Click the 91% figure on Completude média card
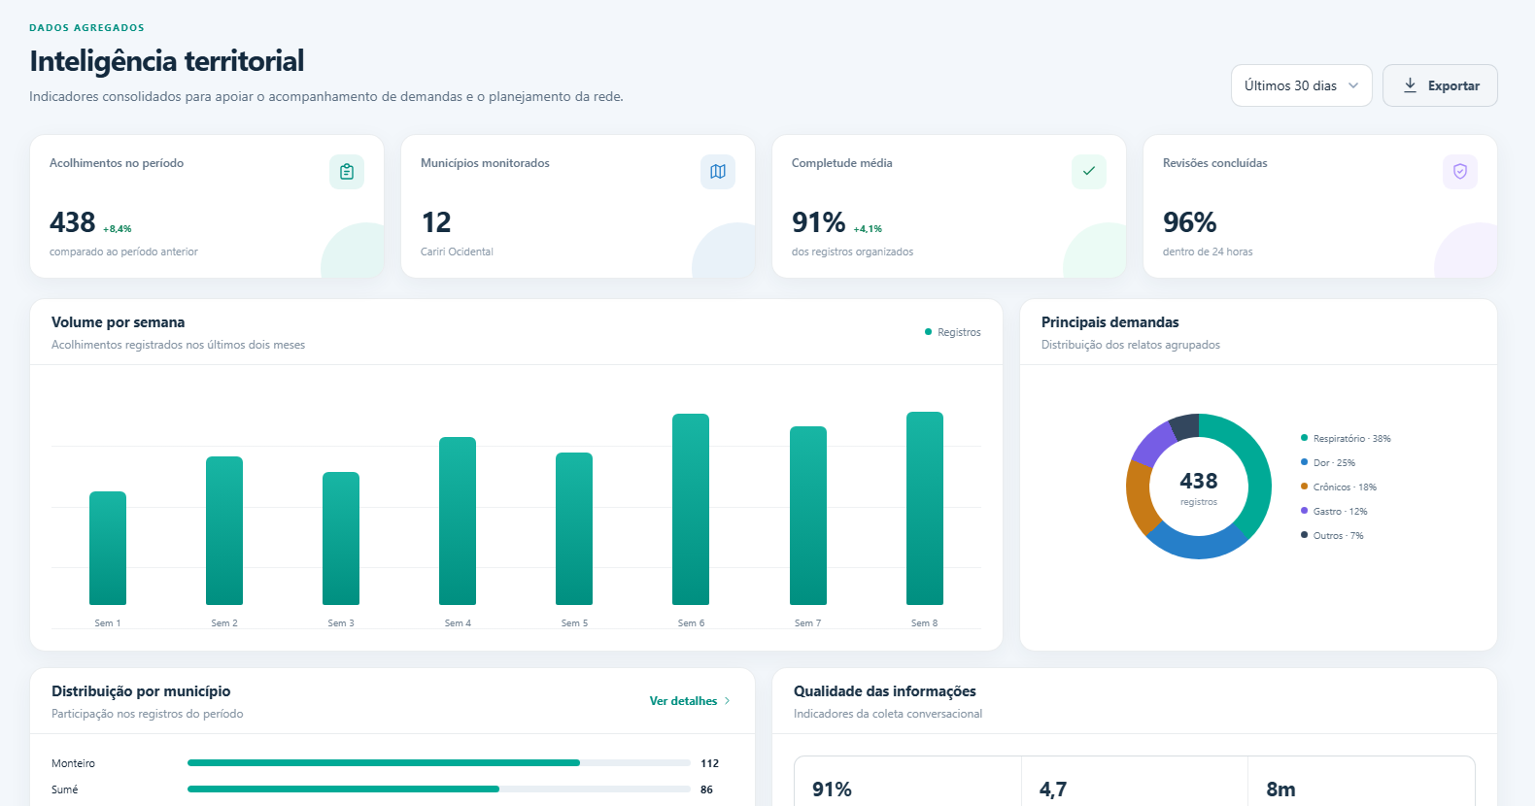 point(819,222)
